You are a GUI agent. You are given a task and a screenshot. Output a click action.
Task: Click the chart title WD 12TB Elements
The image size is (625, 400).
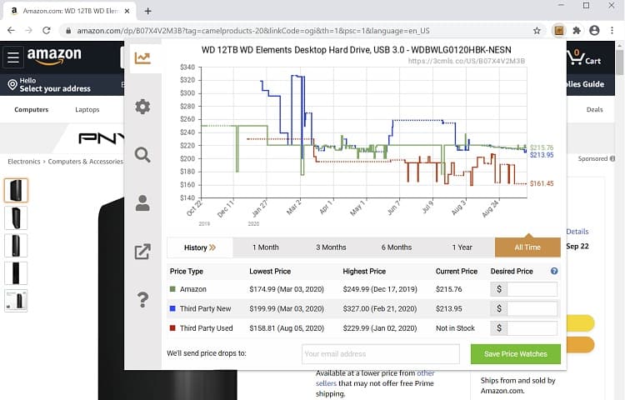pos(357,50)
